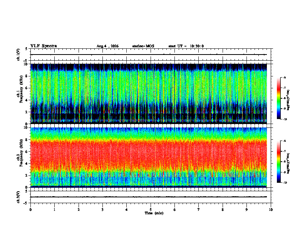This screenshot has height=235, width=305.
Task: Click the ch.1 spectrogram color bar
Action: (x=278, y=98)
